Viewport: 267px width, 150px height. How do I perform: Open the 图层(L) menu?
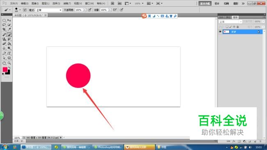[46, 3]
